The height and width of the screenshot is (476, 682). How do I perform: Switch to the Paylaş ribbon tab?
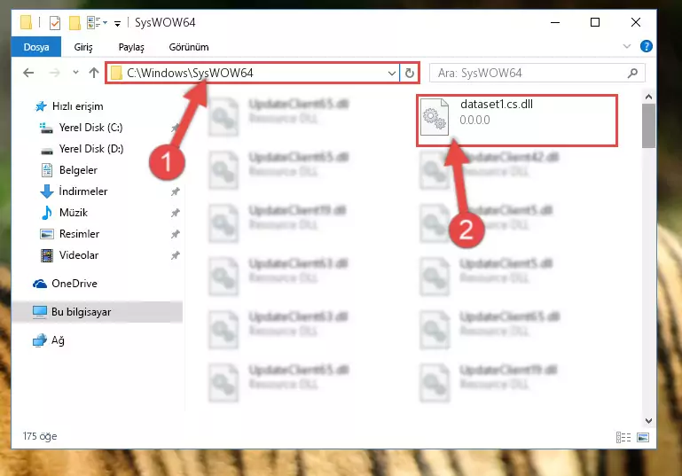(131, 47)
